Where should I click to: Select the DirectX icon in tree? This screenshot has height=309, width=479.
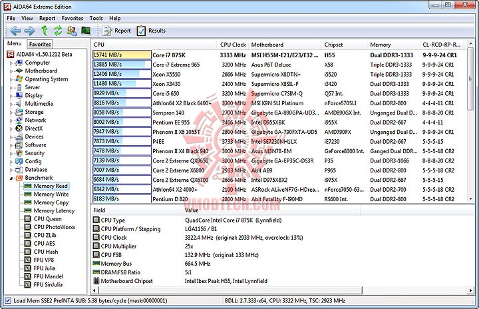point(19,129)
